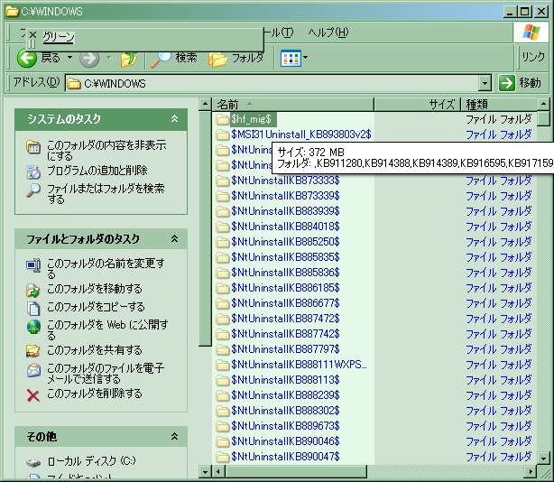The height and width of the screenshot is (482, 554).
Task: Click このフォルダを Web に公開する link
Action: (x=107, y=329)
